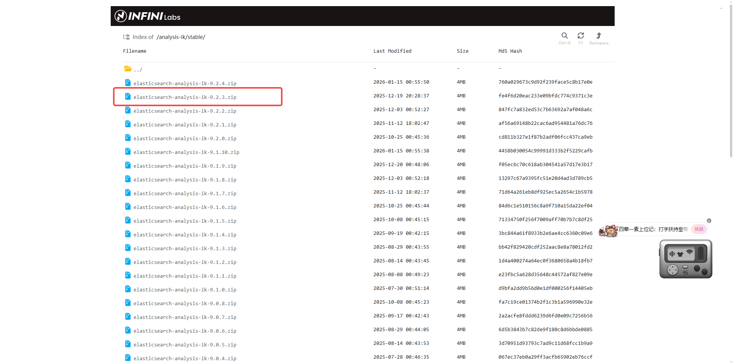Click the INFINI Labs logo

pyautogui.click(x=147, y=16)
